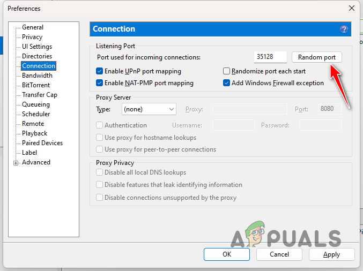363x271 pixels.
Task: Confirm with the OK button
Action: point(227,254)
